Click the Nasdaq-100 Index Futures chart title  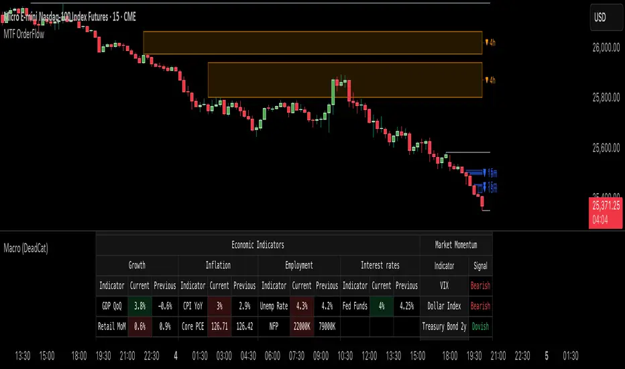click(74, 16)
